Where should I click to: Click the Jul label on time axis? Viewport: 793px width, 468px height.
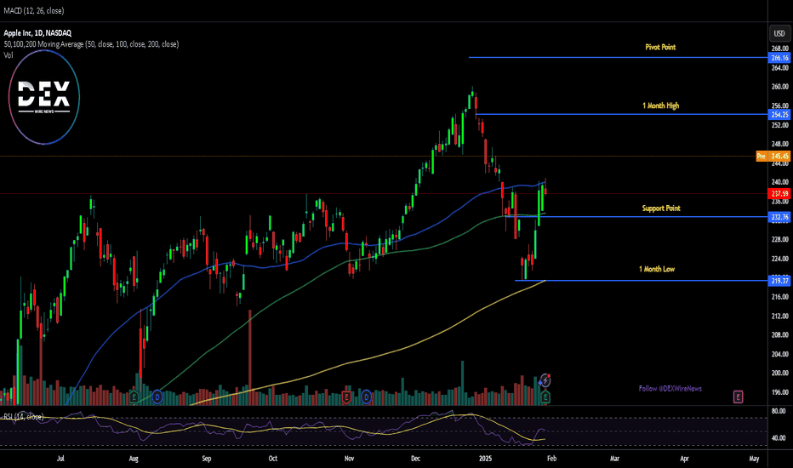click(60, 459)
